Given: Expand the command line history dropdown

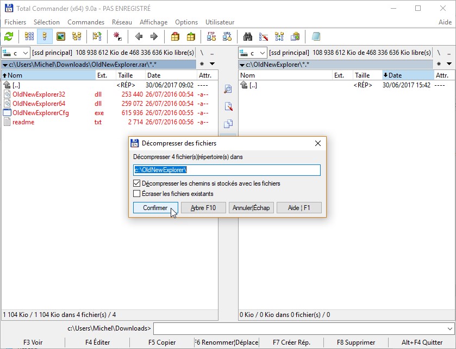Looking at the screenshot, I should point(449,328).
